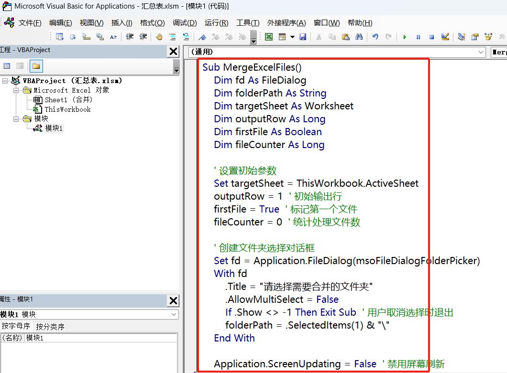Open the 外接程序(A) menu
507x373 pixels.
(287, 23)
